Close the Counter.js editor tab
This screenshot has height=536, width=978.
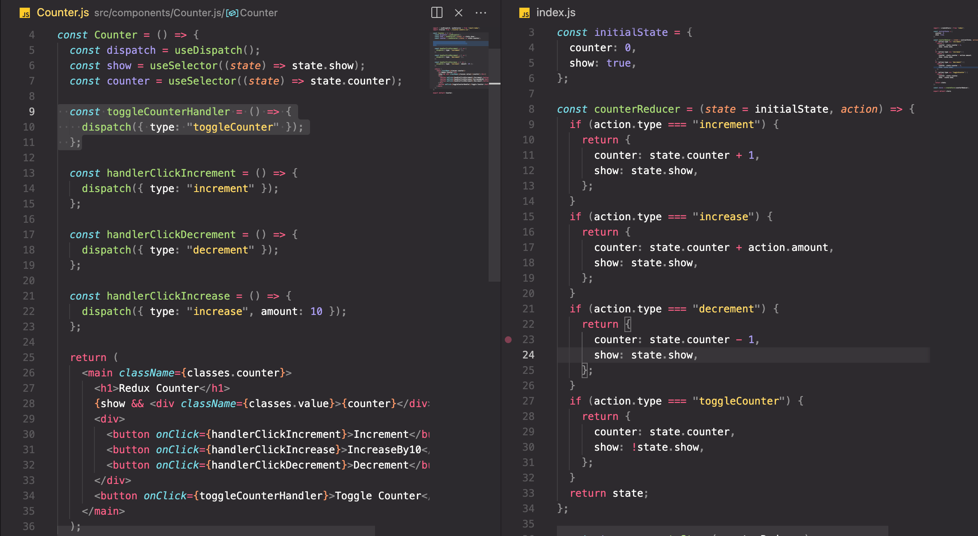tap(459, 13)
